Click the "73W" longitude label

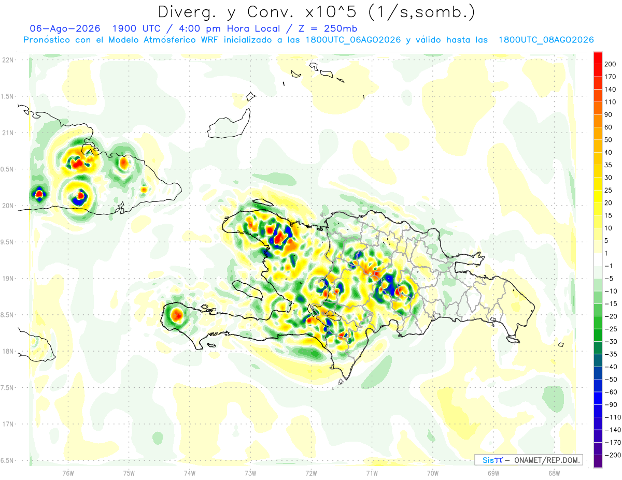pos(250,473)
